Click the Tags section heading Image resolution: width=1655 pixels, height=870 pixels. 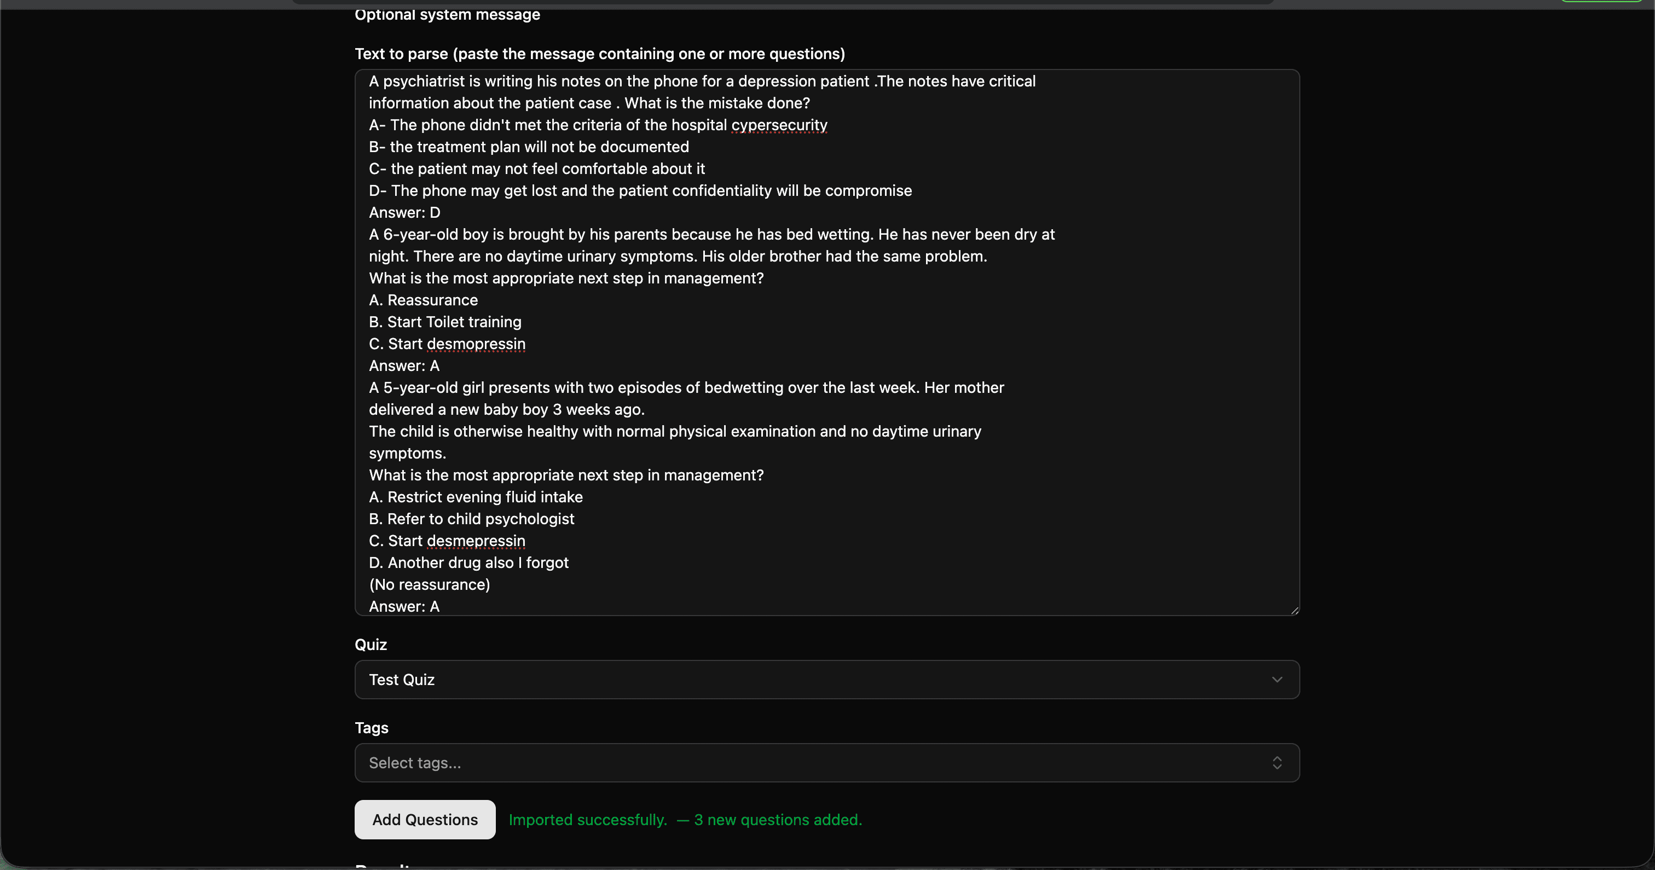(x=372, y=727)
